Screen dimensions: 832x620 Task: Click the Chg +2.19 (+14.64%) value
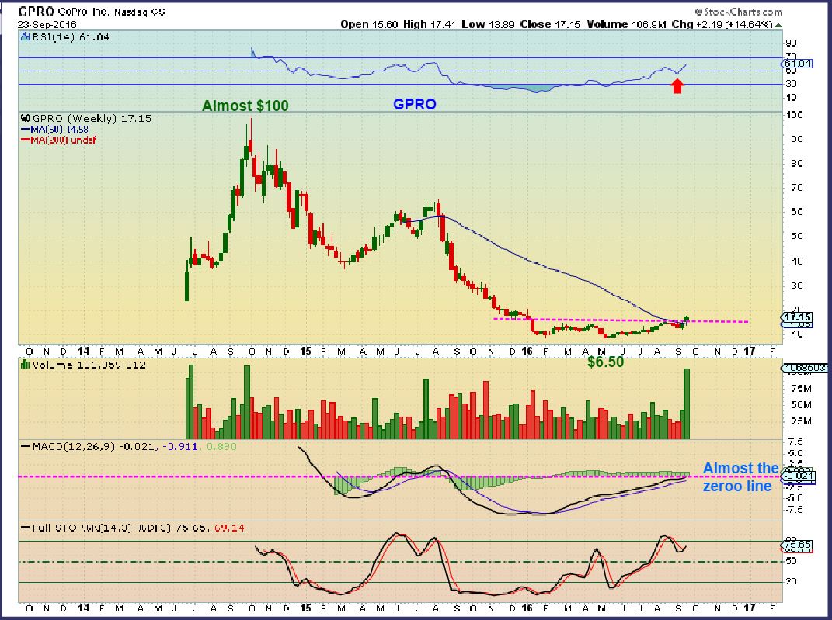click(722, 24)
